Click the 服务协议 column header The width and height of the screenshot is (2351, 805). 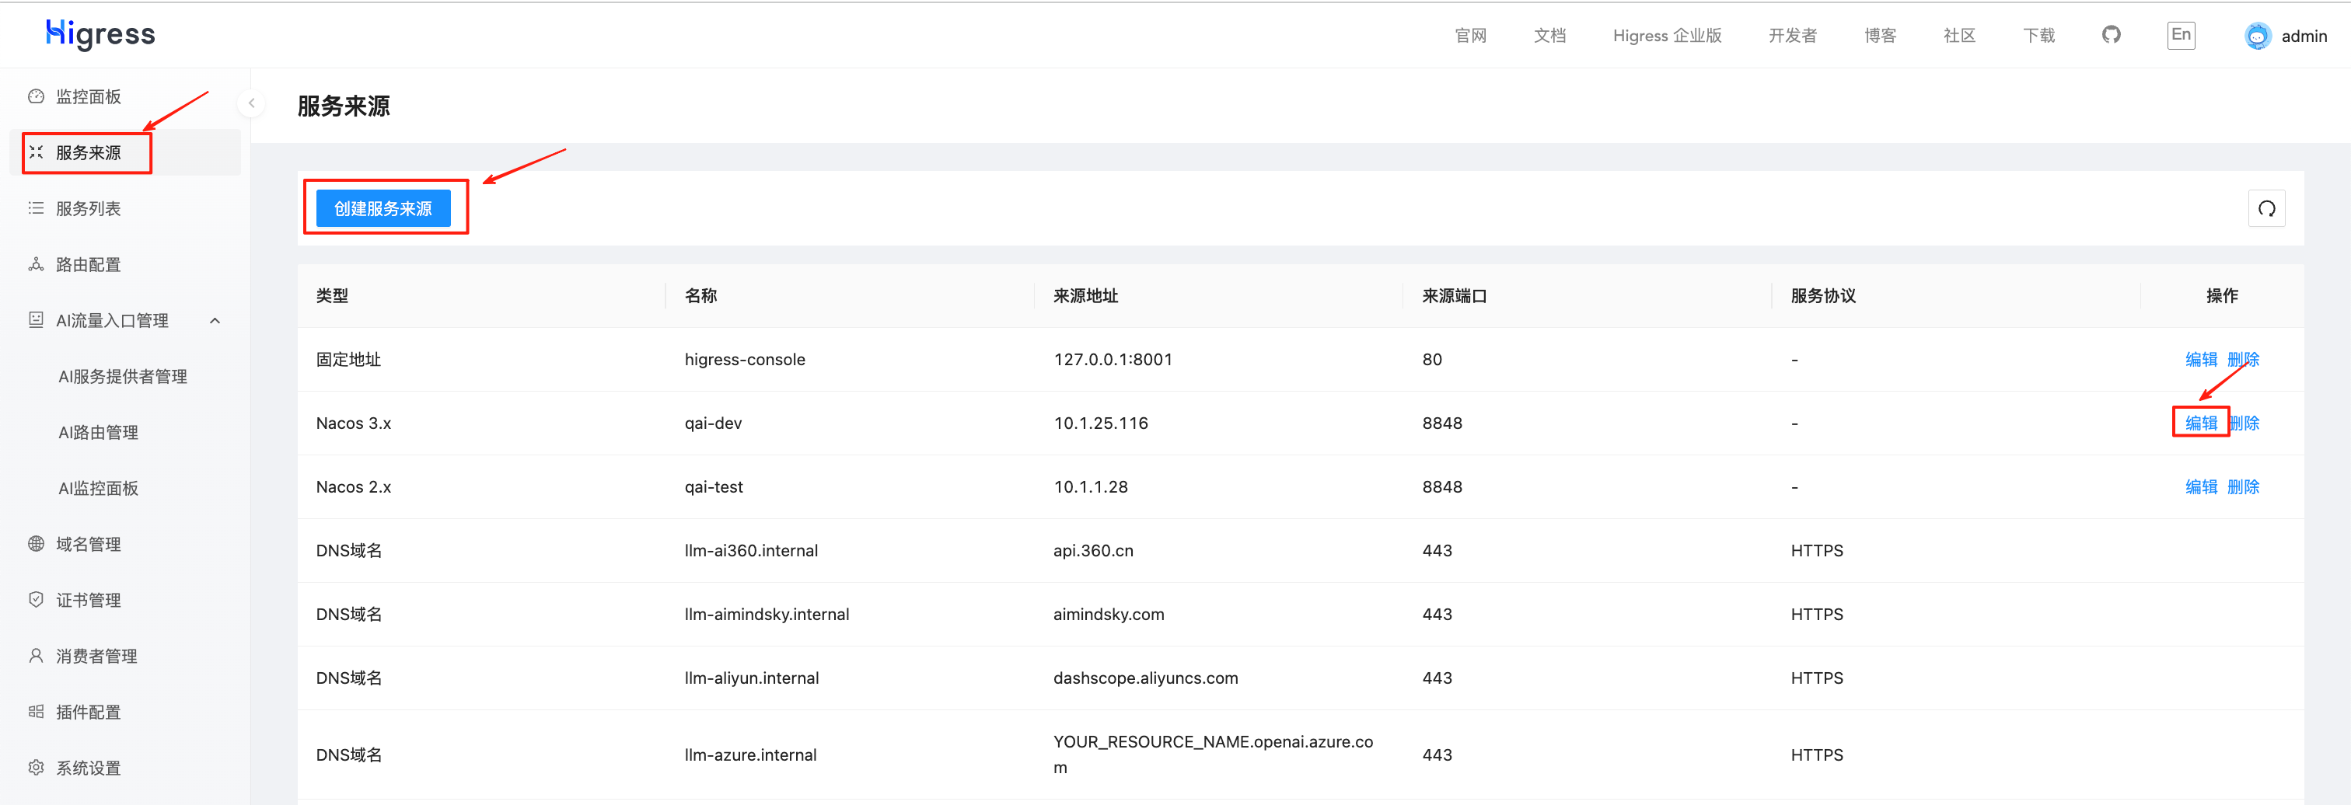coord(1822,295)
